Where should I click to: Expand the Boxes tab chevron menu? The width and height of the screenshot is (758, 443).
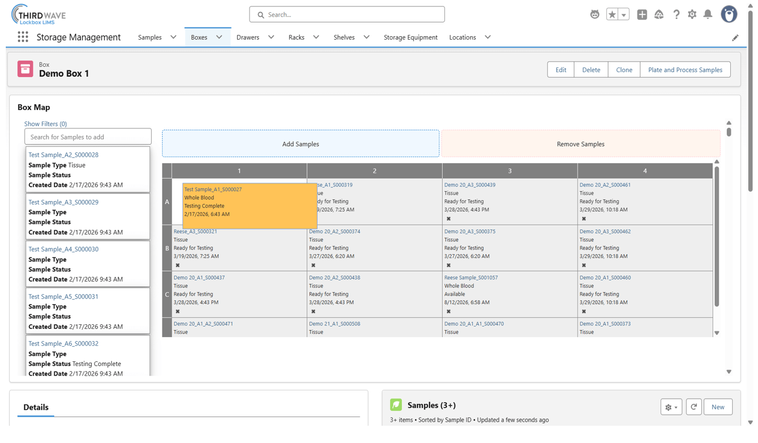coord(219,37)
